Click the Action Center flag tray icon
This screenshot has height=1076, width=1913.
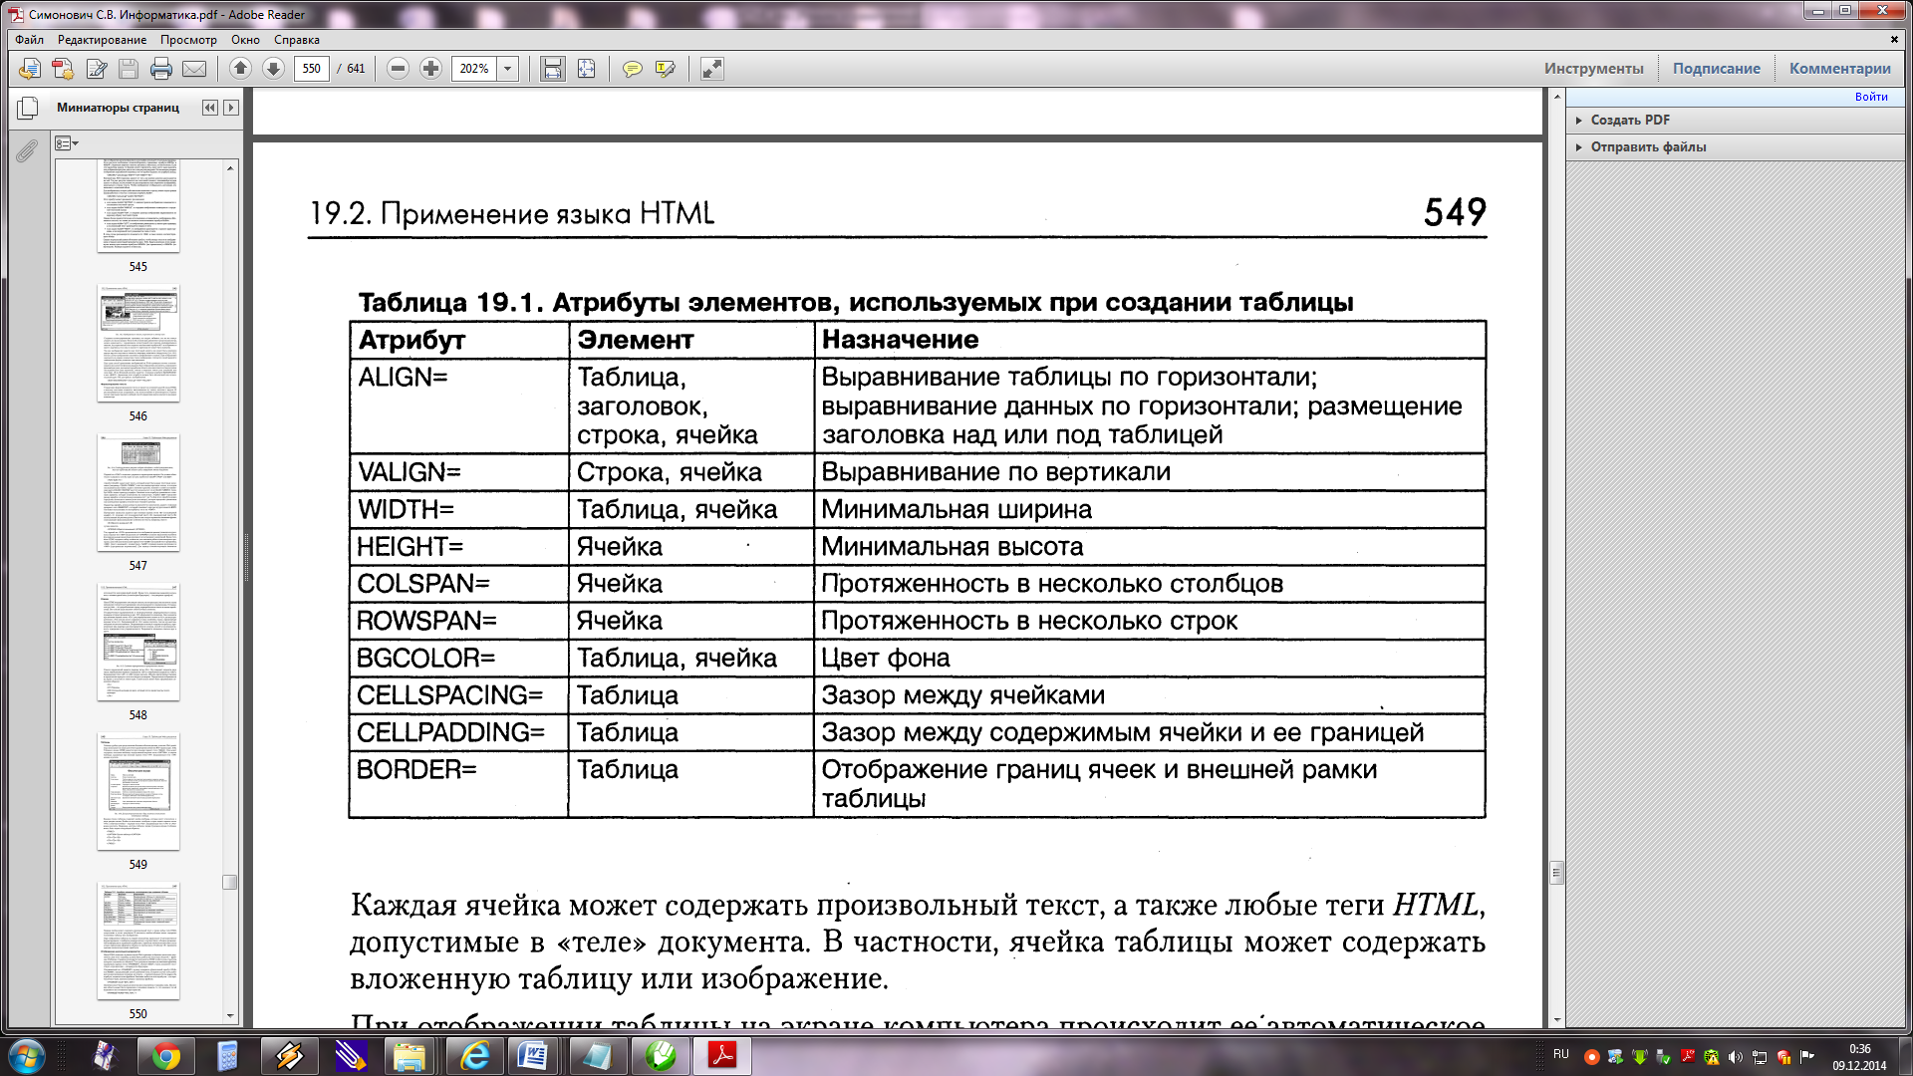1807,1057
